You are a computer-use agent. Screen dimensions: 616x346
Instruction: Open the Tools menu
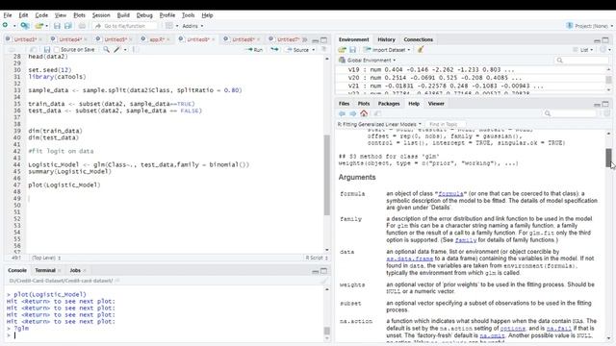point(188,15)
